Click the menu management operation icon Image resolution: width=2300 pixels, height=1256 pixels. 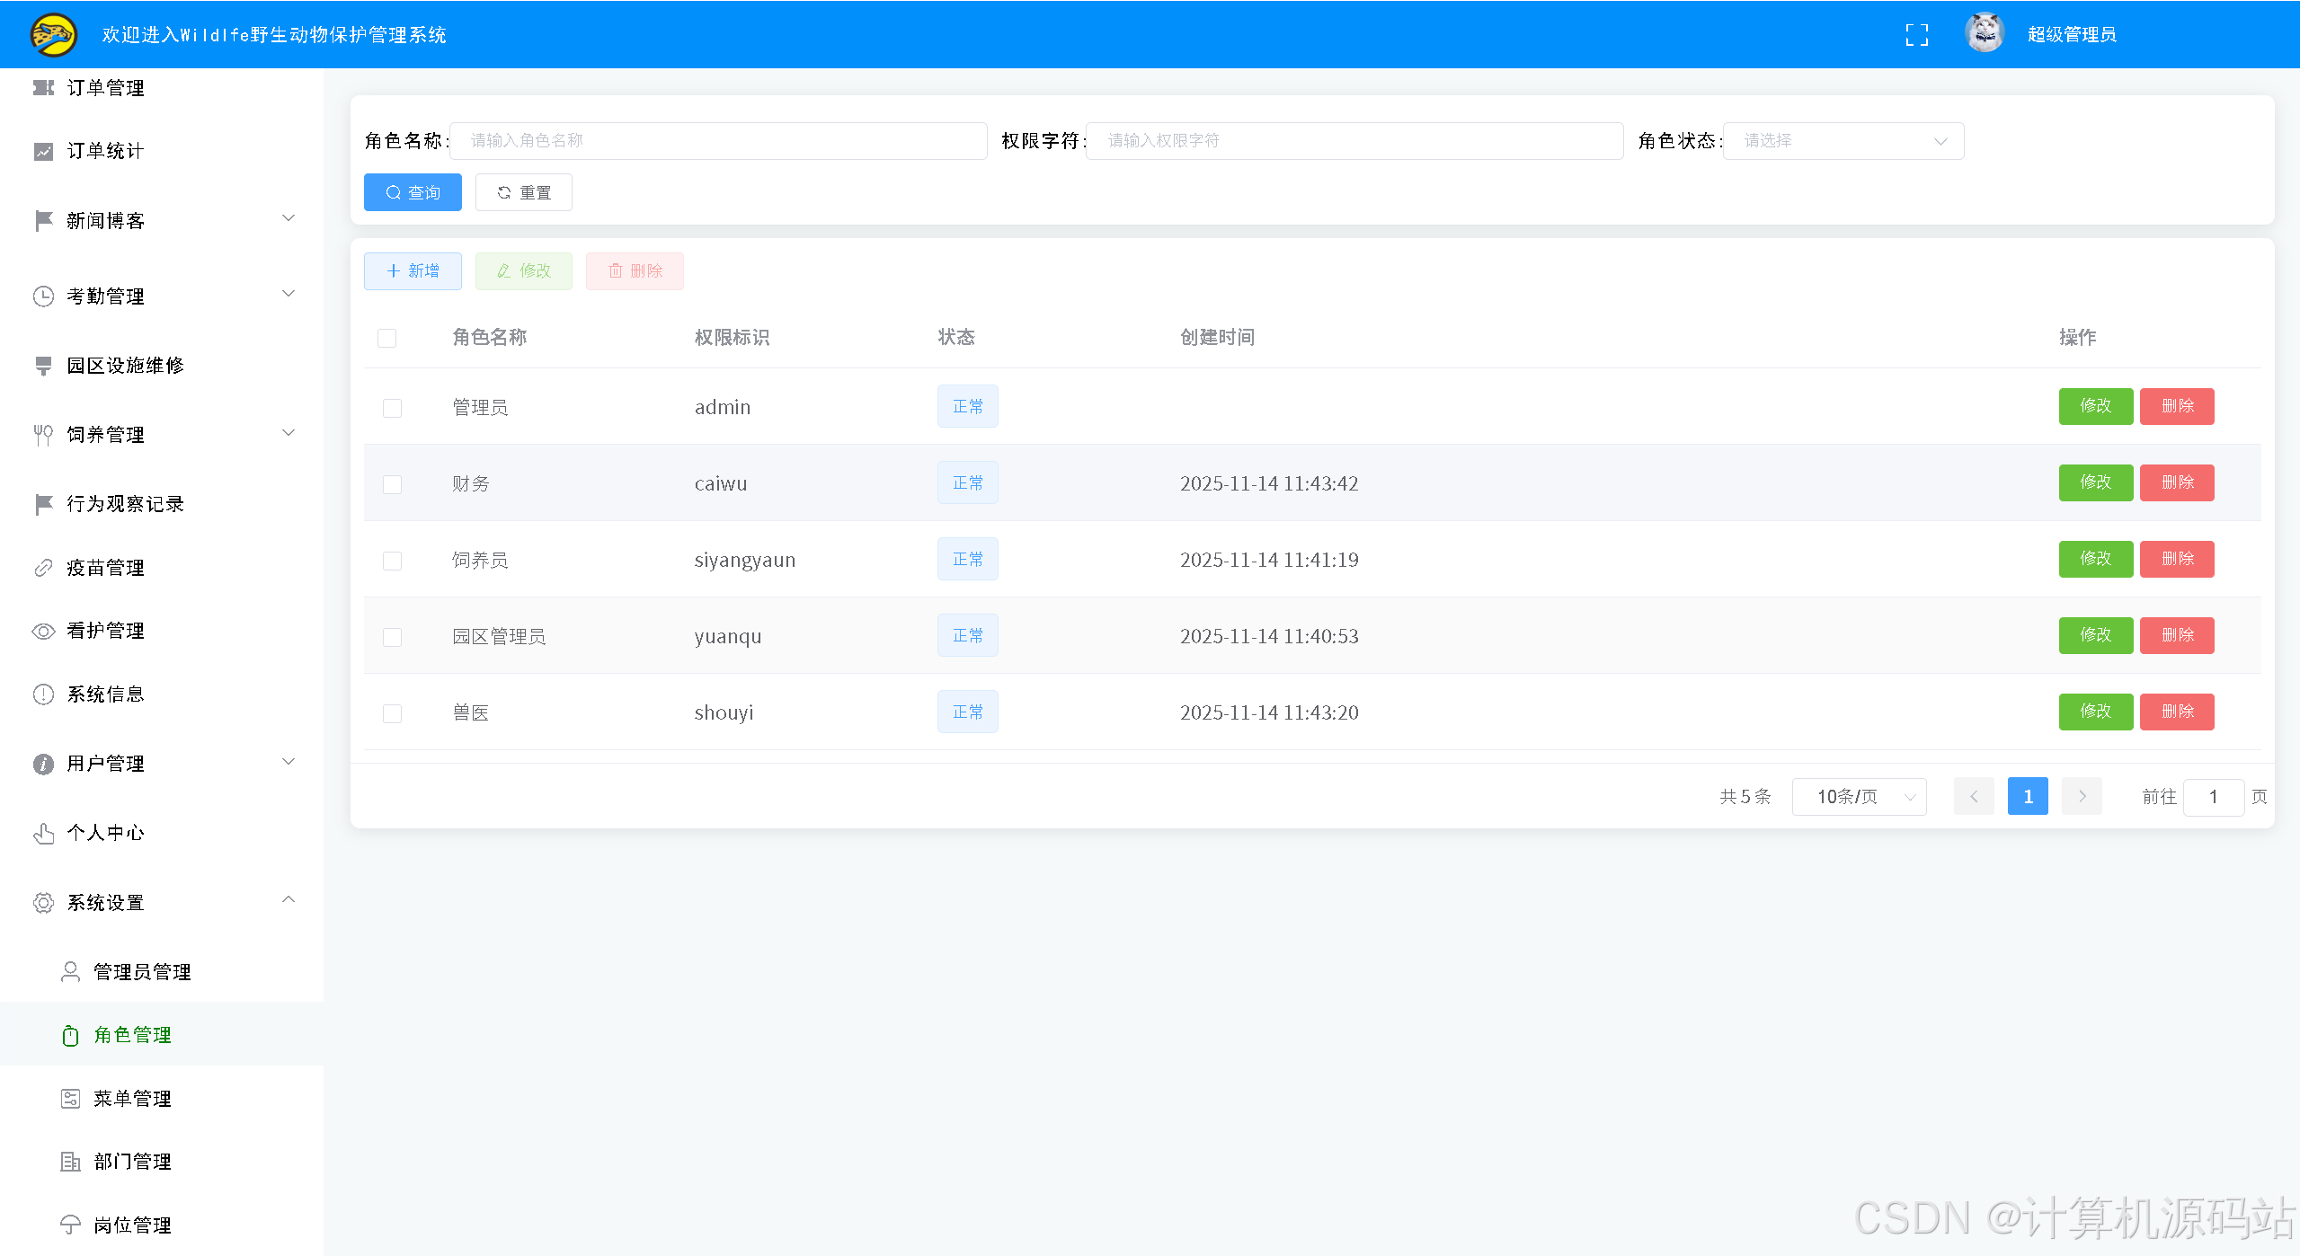coord(70,1099)
